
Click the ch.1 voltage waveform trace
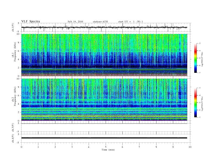(104, 27)
